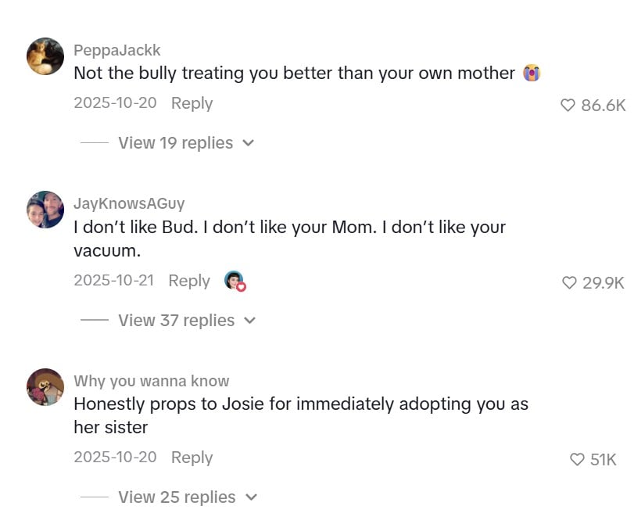
Task: Click the 86.6K like count
Action: 604,106
